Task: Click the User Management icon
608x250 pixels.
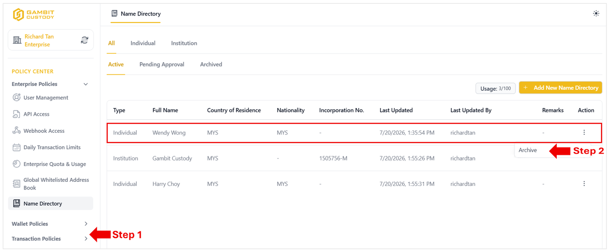Action: coord(17,98)
